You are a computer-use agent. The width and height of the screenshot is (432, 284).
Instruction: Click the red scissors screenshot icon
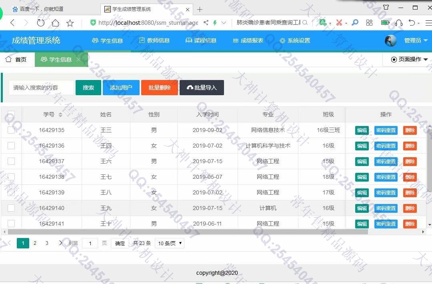click(x=339, y=22)
